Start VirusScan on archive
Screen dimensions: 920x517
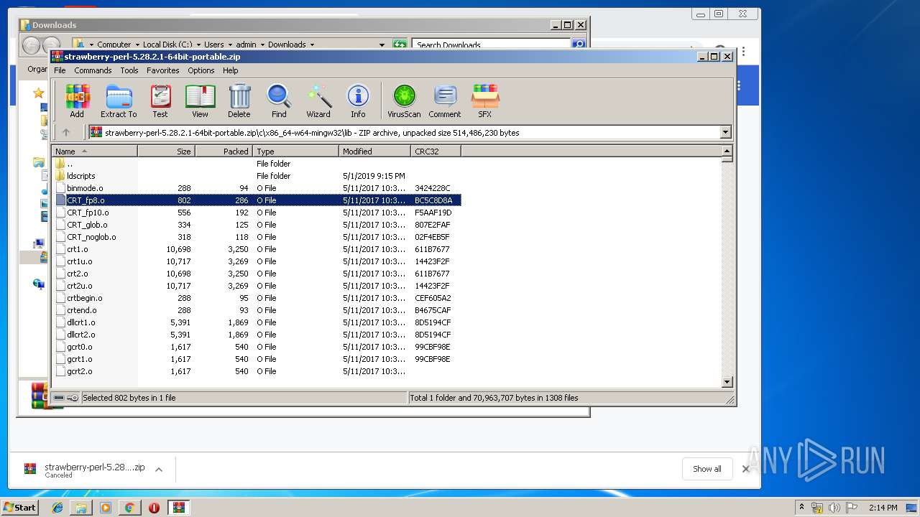click(x=404, y=101)
